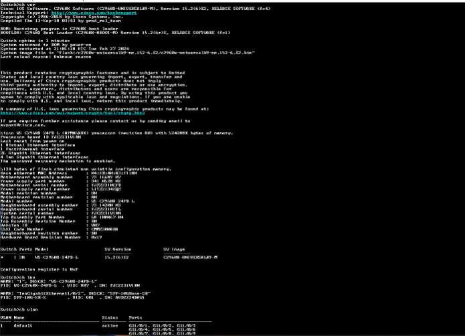Click the 'Password recovery mechanism is enabled' line
The height and width of the screenshot is (336, 465).
point(58,161)
